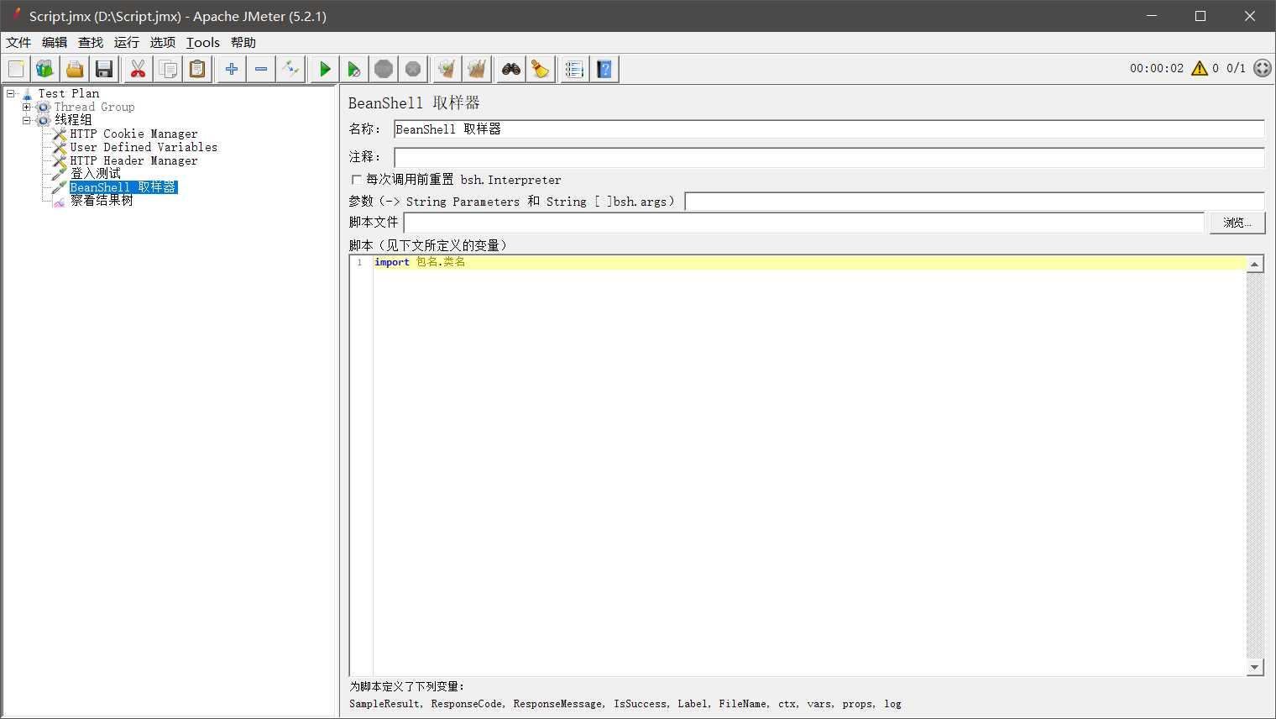Open the 运行 menu
Viewport: 1276px width, 719px height.
coord(127,42)
